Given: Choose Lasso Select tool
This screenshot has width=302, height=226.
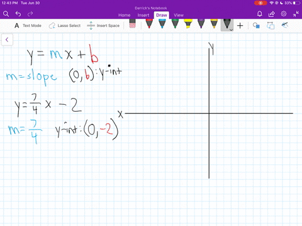Looking at the screenshot, I should pos(65,26).
